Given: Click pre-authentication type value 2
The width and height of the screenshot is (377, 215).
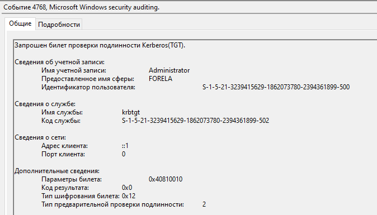Looking at the screenshot, I should 204,204.
